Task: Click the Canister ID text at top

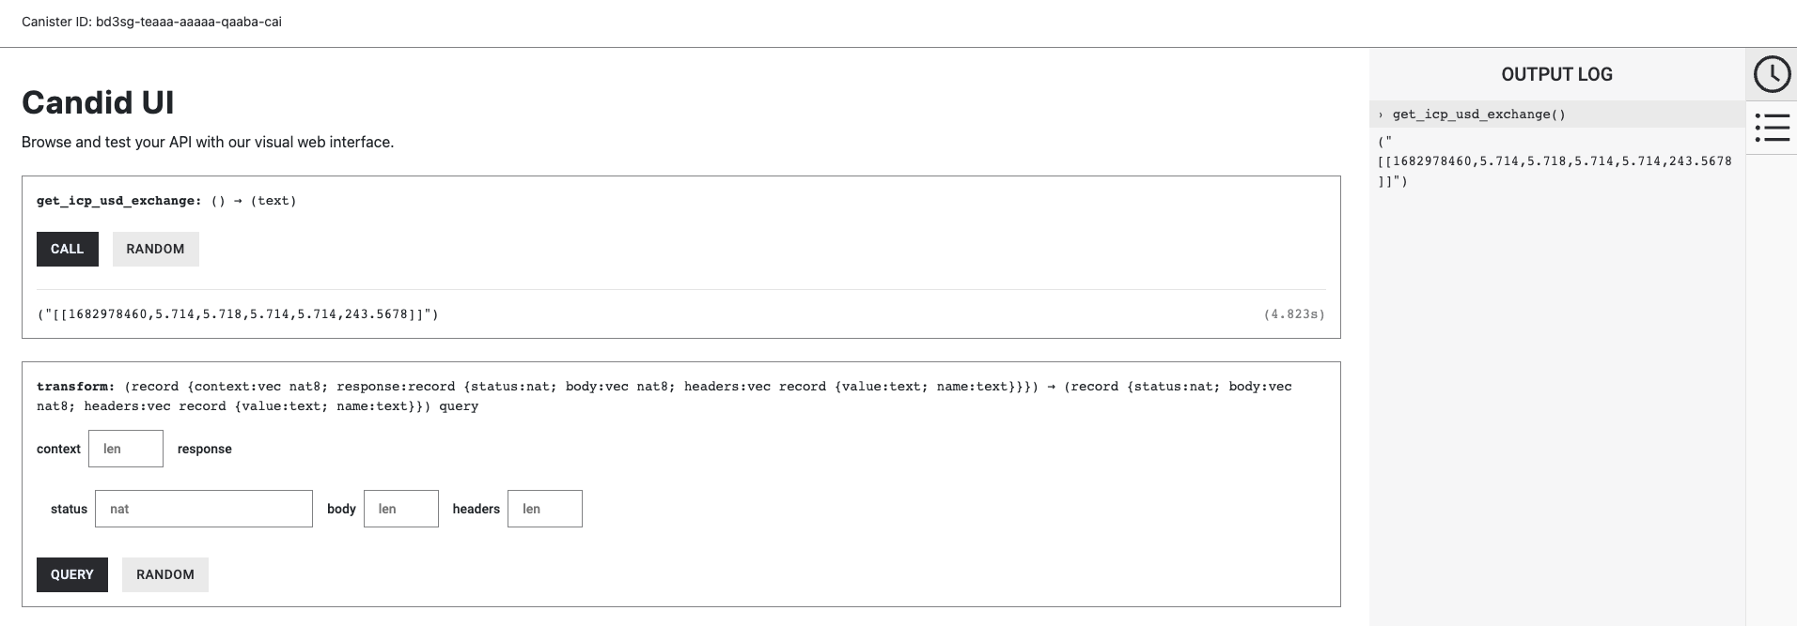Action: (151, 22)
